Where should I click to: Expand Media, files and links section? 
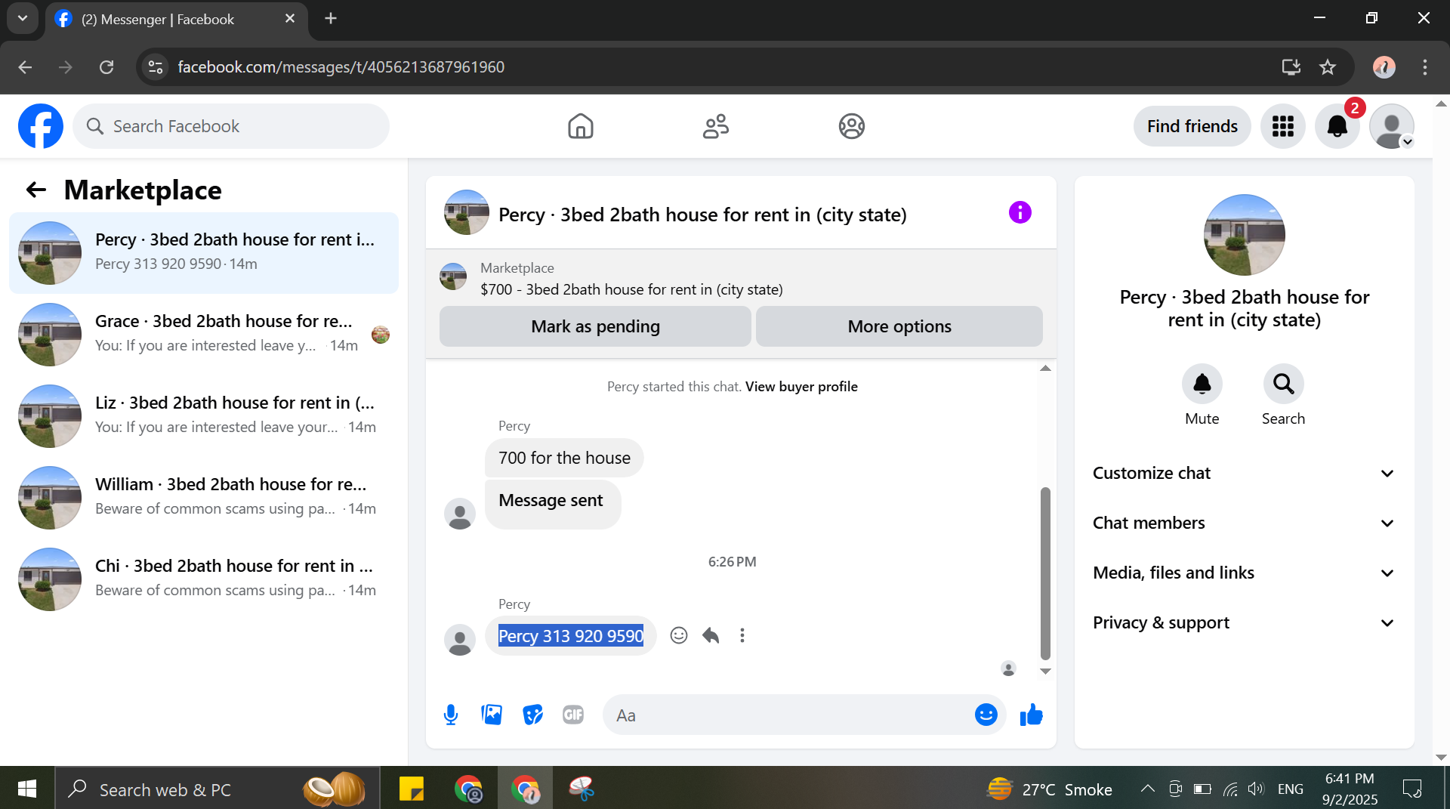1244,573
